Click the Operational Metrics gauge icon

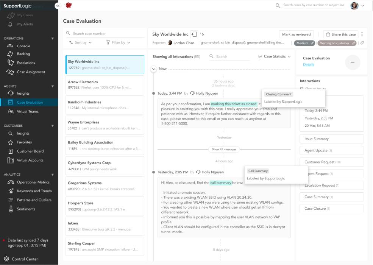[11, 182]
